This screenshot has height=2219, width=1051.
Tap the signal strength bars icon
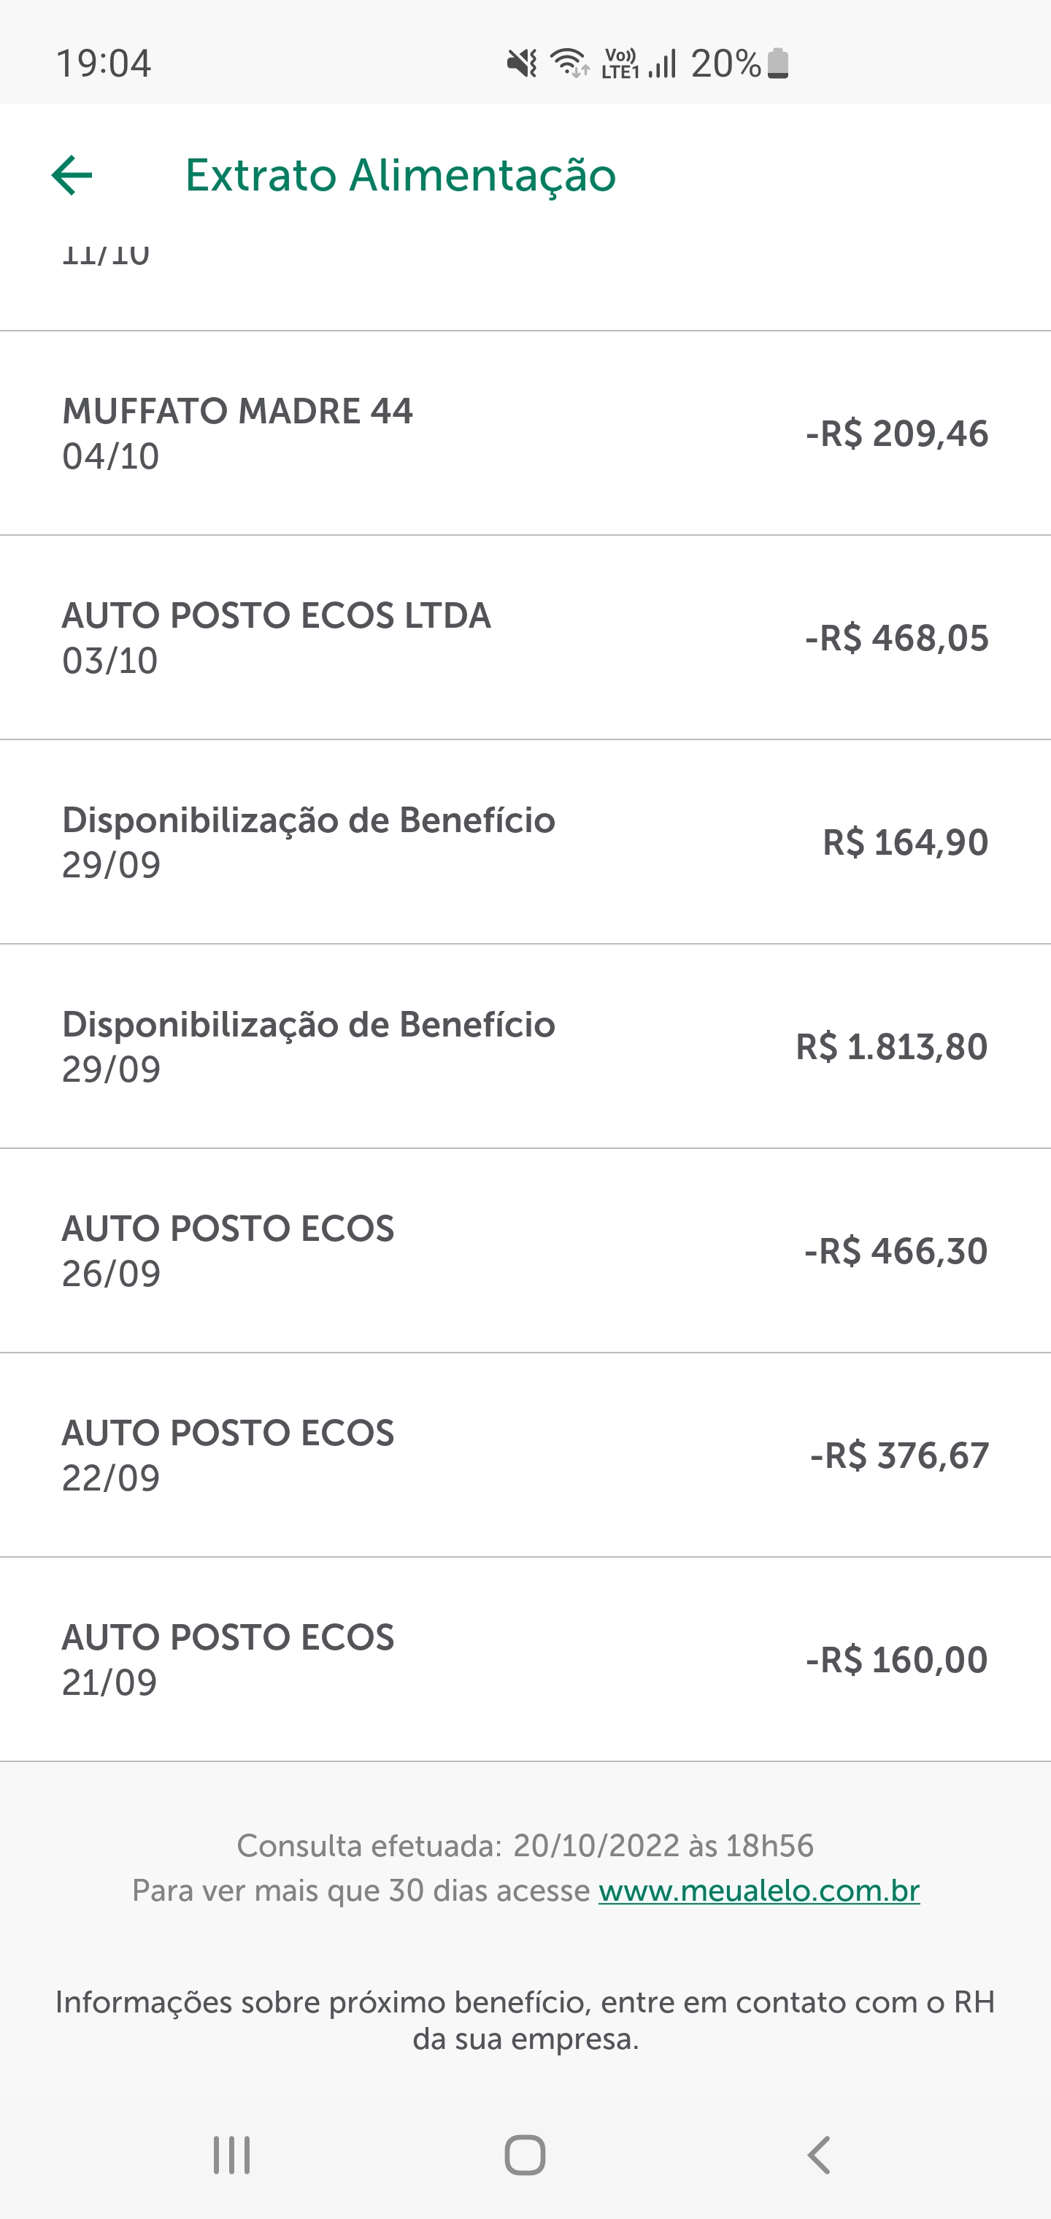click(663, 64)
